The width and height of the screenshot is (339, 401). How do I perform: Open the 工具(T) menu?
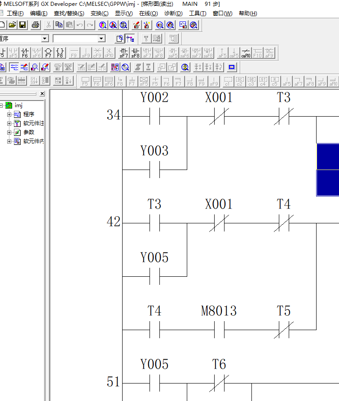pyautogui.click(x=198, y=13)
